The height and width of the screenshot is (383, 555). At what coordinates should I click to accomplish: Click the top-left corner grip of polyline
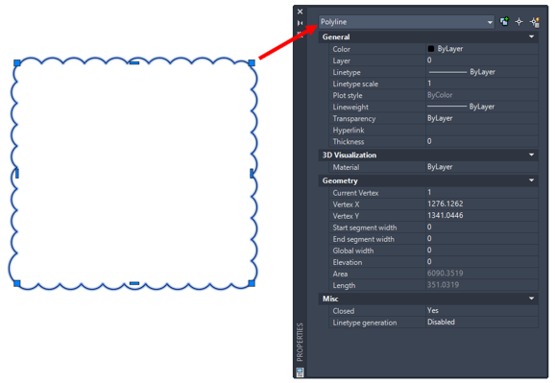[17, 63]
